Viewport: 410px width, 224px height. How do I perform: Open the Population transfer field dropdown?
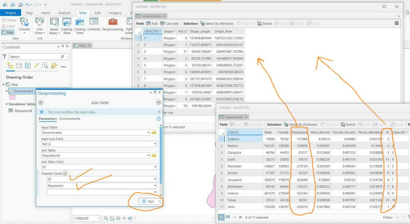point(155,186)
